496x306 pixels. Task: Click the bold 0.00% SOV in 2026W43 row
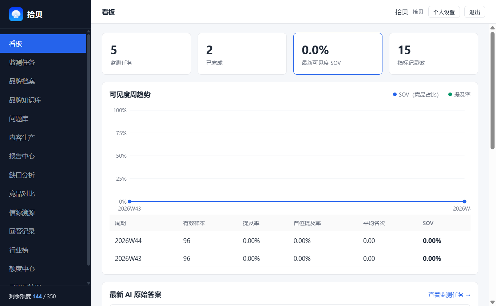432,259
